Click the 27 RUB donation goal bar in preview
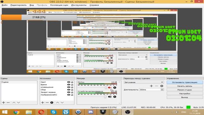The width and height of the screenshot is (204, 115). point(39,17)
